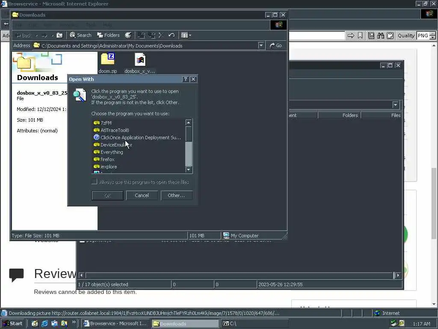Click the bookmark icon in browser toolbar
Viewport: 438px width, 329px height.
(x=360, y=36)
